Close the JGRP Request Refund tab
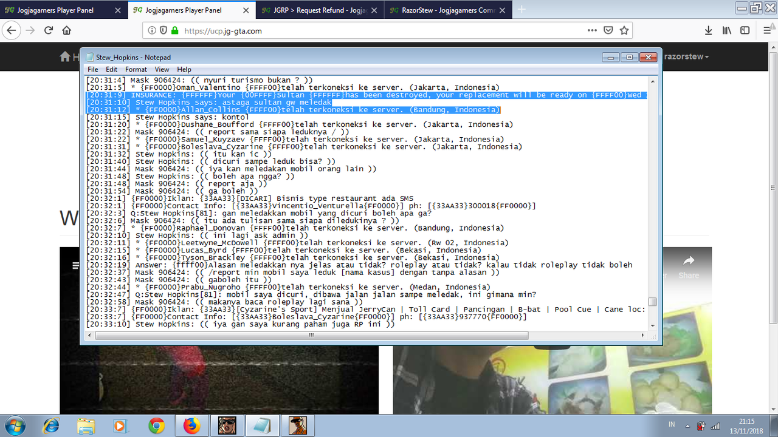The height and width of the screenshot is (437, 778). coord(374,10)
